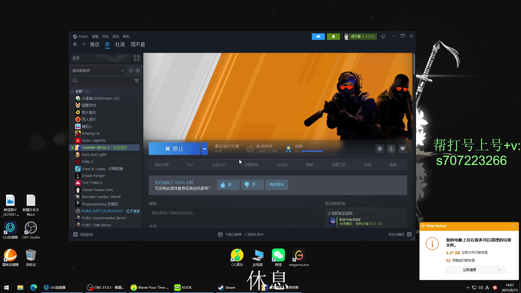
Task: Click the library page scrollbar
Action: click(414, 64)
